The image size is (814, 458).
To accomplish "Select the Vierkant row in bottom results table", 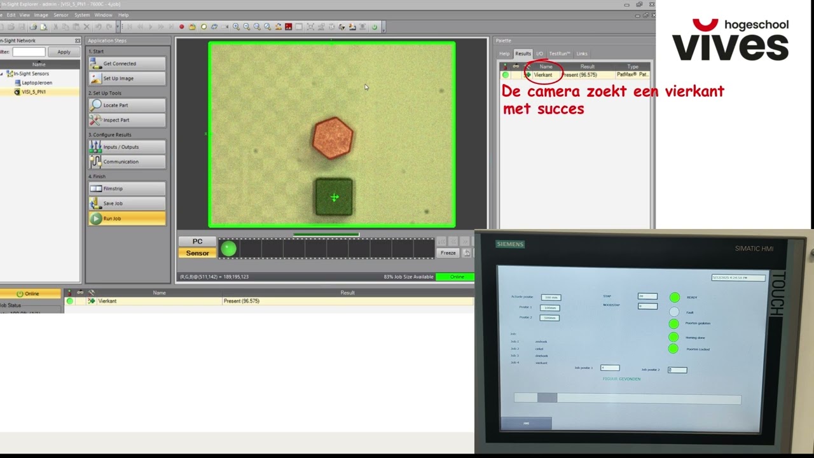I will click(269, 301).
